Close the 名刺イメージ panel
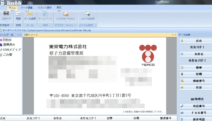This screenshot has width=212, height=121. (175, 35)
